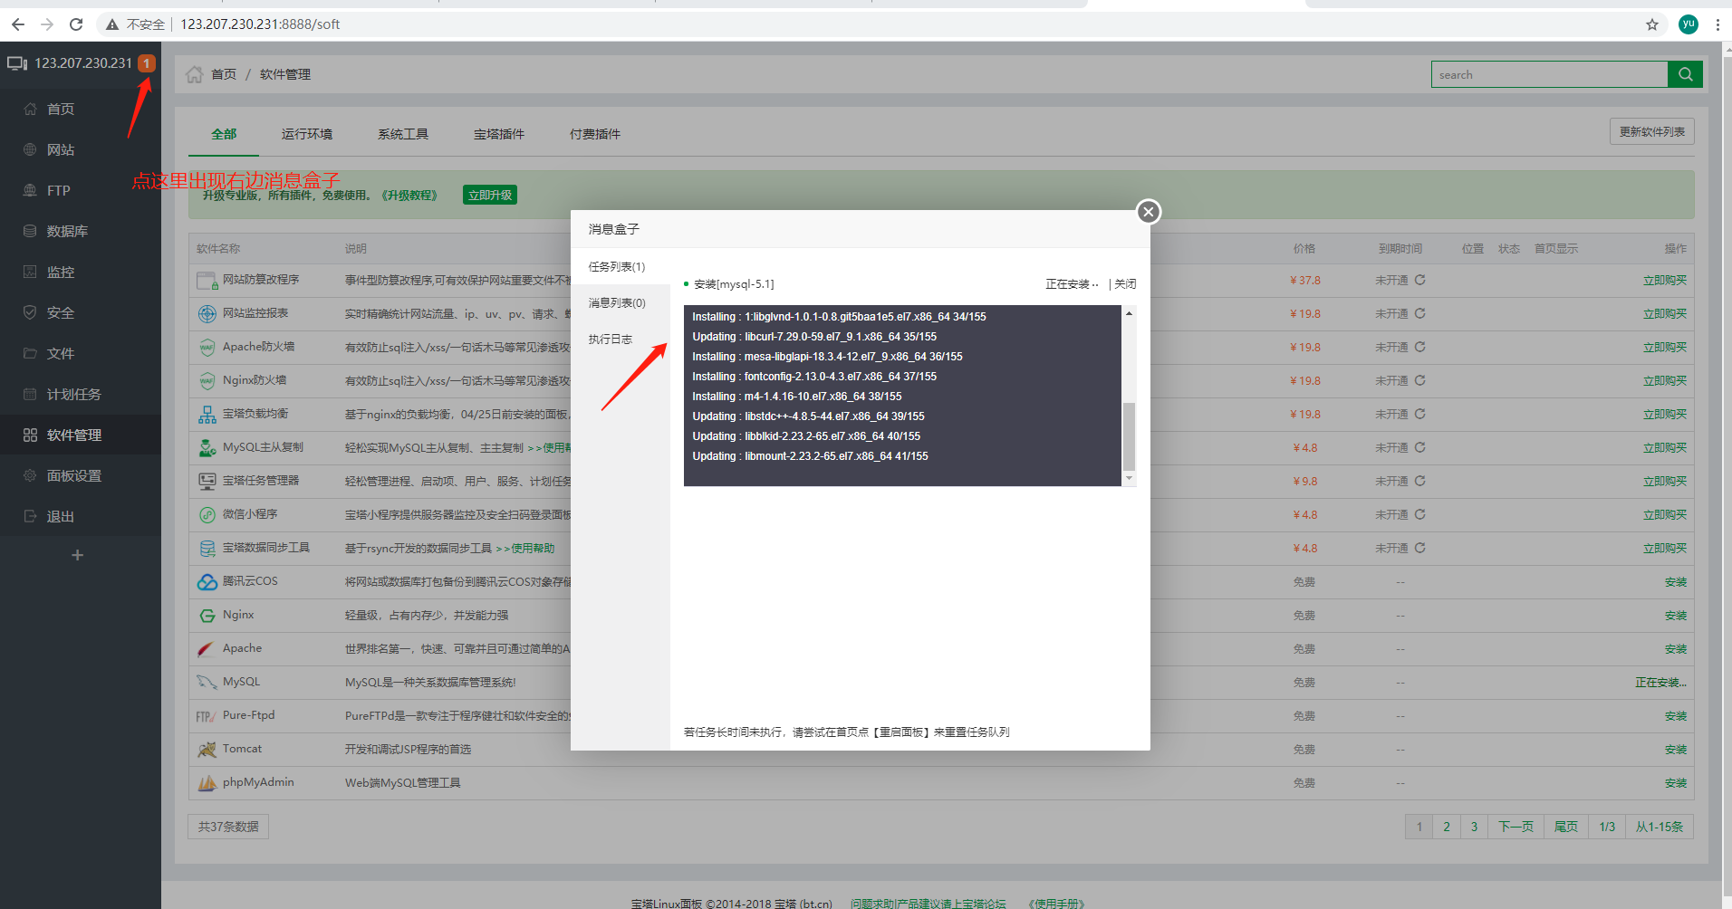Viewport: 1732px width, 909px height.
Task: Click the home icon in the breadcrumb
Action: (195, 74)
